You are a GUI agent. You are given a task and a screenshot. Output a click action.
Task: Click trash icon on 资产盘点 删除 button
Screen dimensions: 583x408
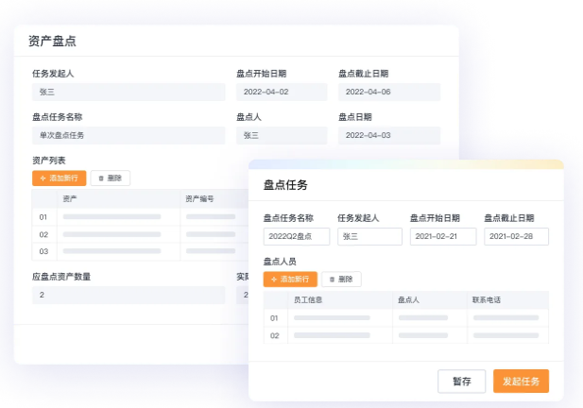101,178
